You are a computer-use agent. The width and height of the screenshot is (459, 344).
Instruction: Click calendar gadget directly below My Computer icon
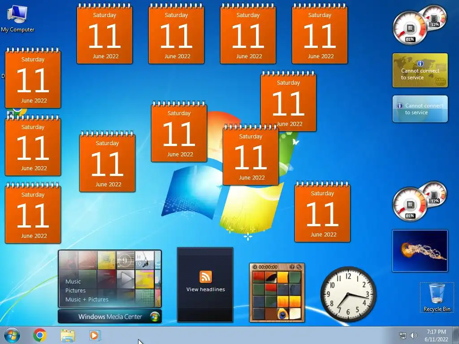[x=33, y=78]
